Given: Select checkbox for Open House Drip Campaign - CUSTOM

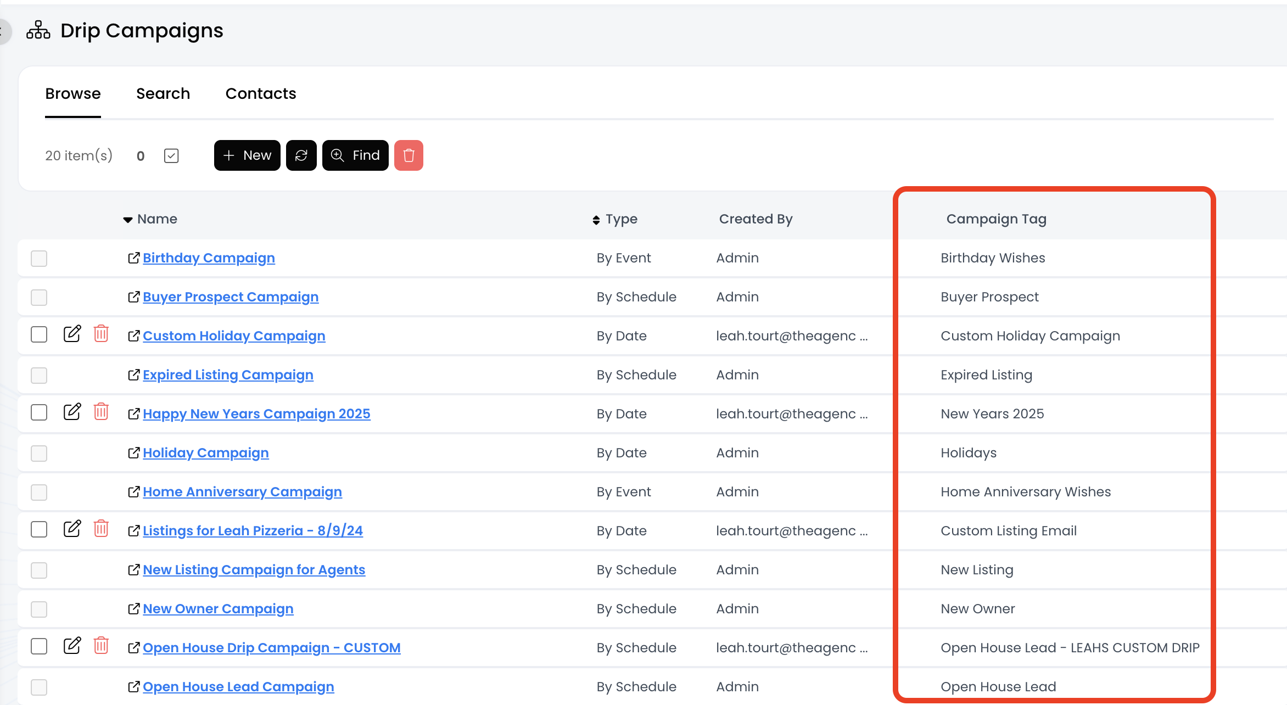Looking at the screenshot, I should (39, 646).
